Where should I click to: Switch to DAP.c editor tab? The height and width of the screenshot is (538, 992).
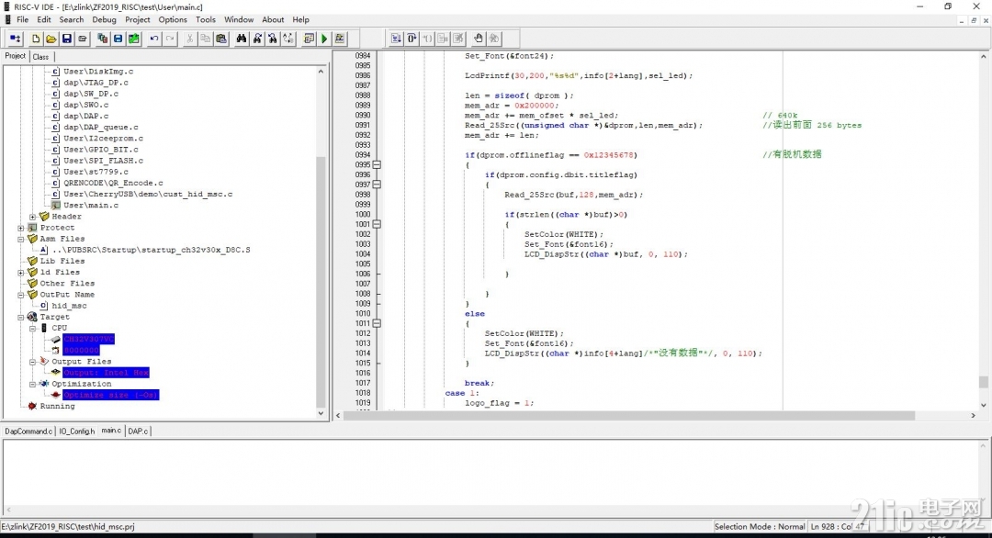point(138,432)
